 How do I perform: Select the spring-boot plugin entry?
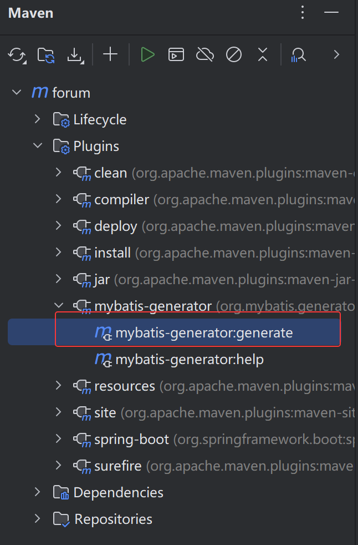131,440
